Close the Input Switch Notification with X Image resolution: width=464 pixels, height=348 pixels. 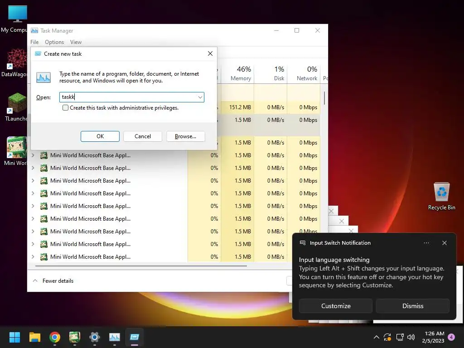tap(444, 243)
